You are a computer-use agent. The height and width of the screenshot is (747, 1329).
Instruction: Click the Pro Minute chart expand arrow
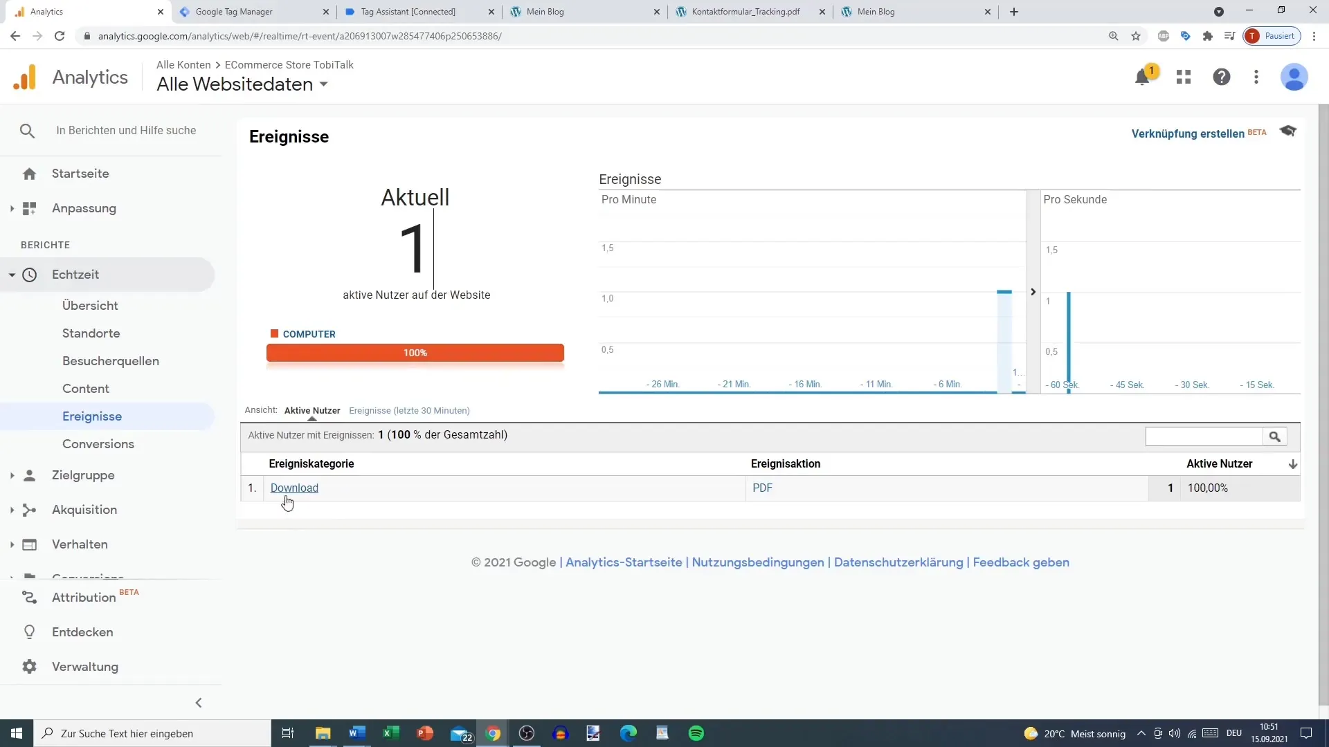tap(1033, 292)
